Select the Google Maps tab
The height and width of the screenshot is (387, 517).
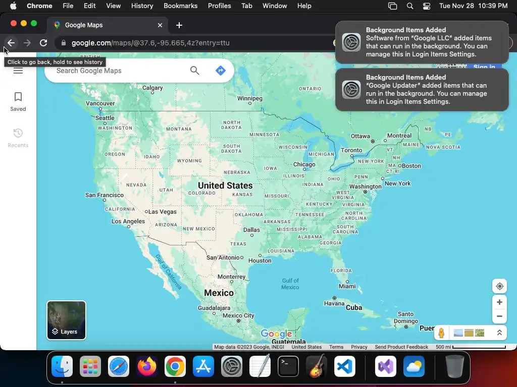[x=107, y=25]
